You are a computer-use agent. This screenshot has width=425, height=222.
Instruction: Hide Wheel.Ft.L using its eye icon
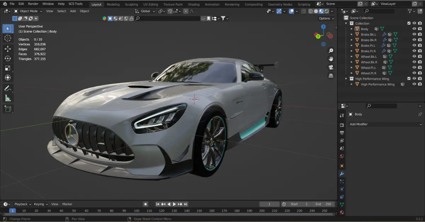pyautogui.click(x=414, y=68)
